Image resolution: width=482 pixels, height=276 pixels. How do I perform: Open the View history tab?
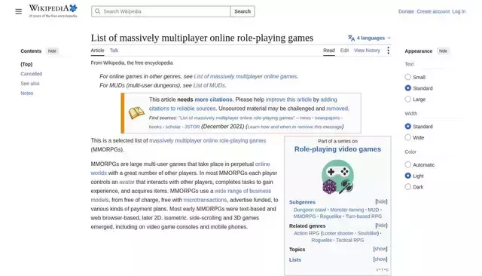[x=367, y=51]
